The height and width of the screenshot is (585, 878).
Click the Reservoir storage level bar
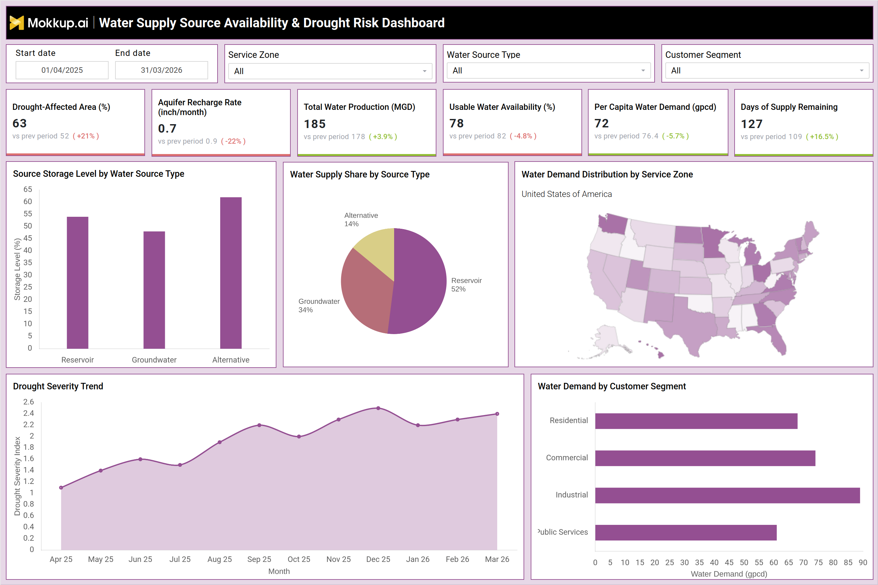pyautogui.click(x=77, y=283)
